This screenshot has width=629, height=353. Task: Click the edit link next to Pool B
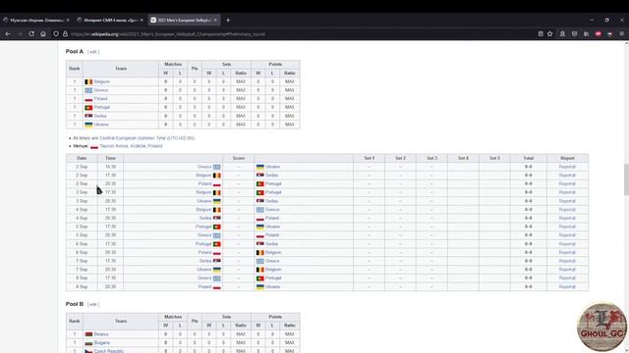[x=93, y=304]
